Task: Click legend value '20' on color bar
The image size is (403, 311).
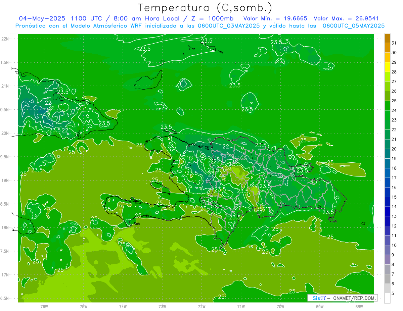Action: click(394, 149)
